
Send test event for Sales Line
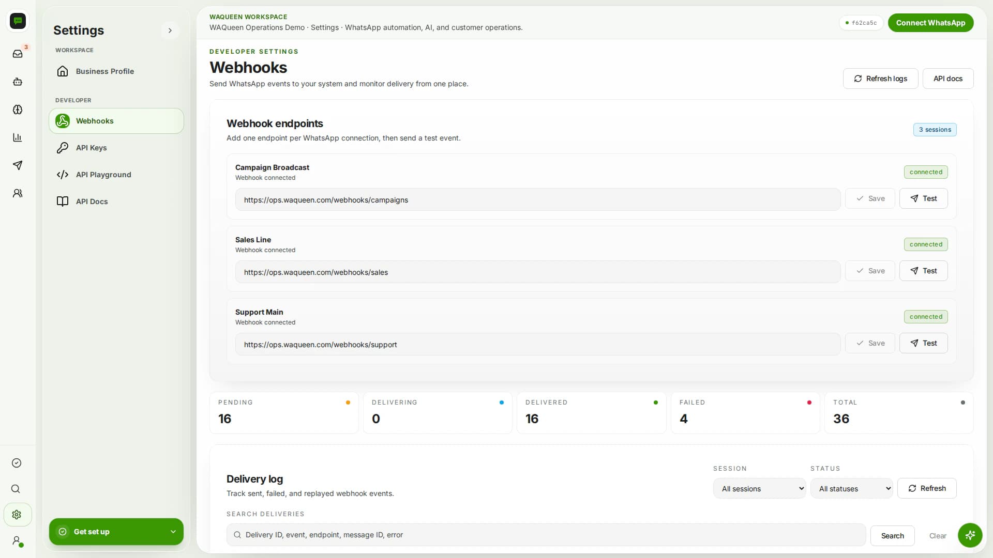point(923,271)
